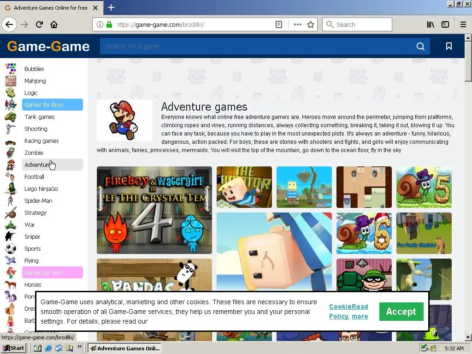Click the Tank games category icon
472x354 pixels.
(x=11, y=117)
